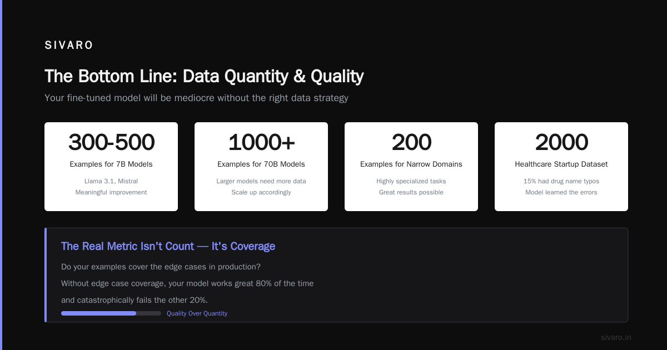Click catastrophically fails the other 20% line
Image resolution: width=667 pixels, height=350 pixels.
(x=135, y=300)
